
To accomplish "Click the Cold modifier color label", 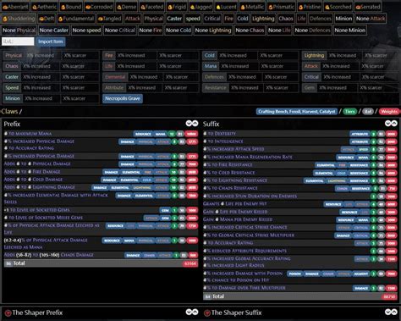I will [210, 55].
